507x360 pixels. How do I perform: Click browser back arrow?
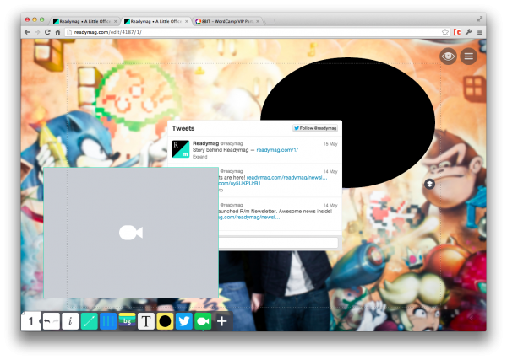[x=28, y=32]
